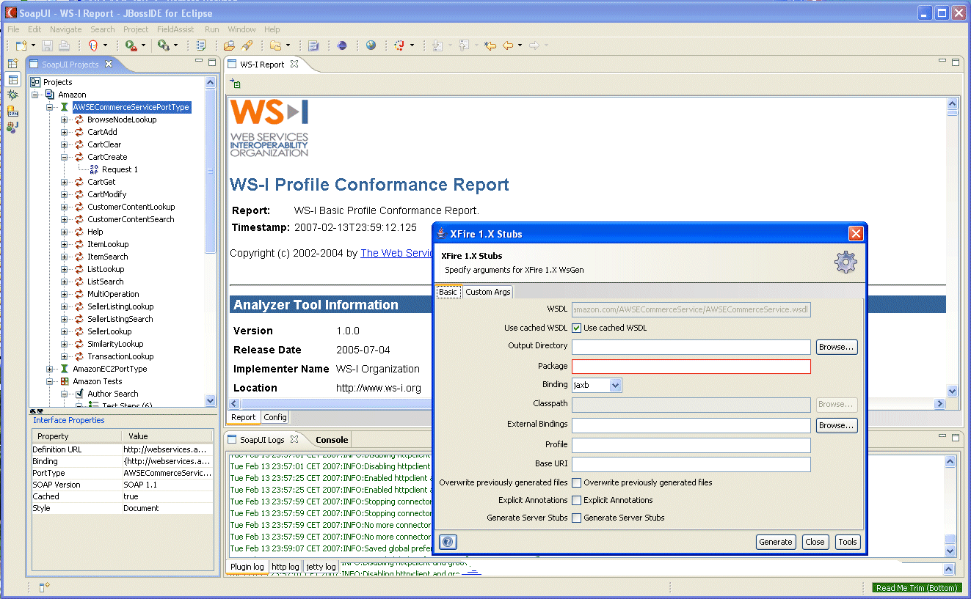Click the CartCreate operation icon in tree
971x599 pixels.
(x=79, y=157)
